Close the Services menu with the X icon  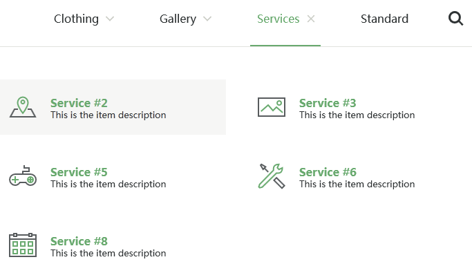(311, 19)
